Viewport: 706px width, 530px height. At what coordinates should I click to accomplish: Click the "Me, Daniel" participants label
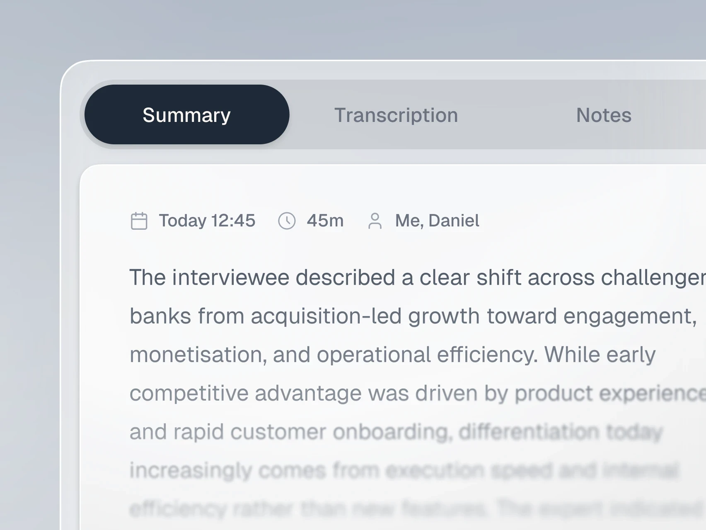(x=437, y=221)
